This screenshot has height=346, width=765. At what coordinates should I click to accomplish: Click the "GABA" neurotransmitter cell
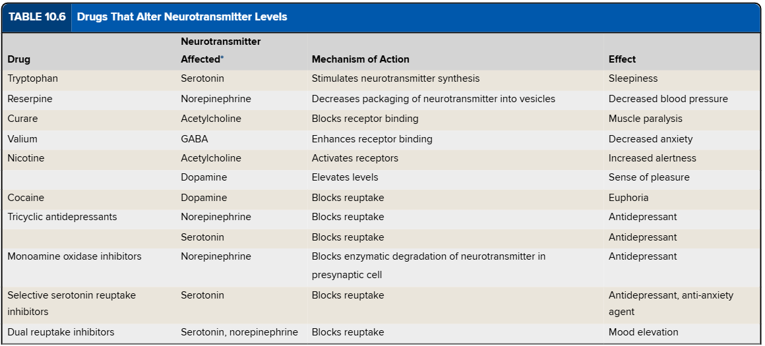point(195,139)
